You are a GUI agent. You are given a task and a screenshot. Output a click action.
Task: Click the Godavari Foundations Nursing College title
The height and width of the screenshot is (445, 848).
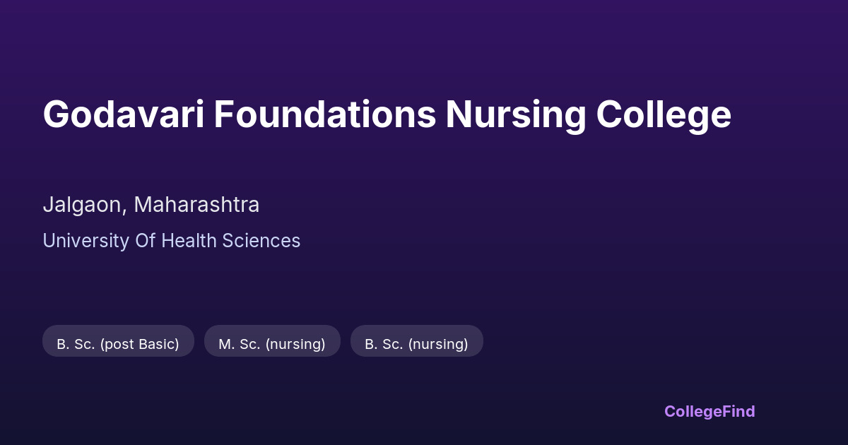[x=387, y=114]
